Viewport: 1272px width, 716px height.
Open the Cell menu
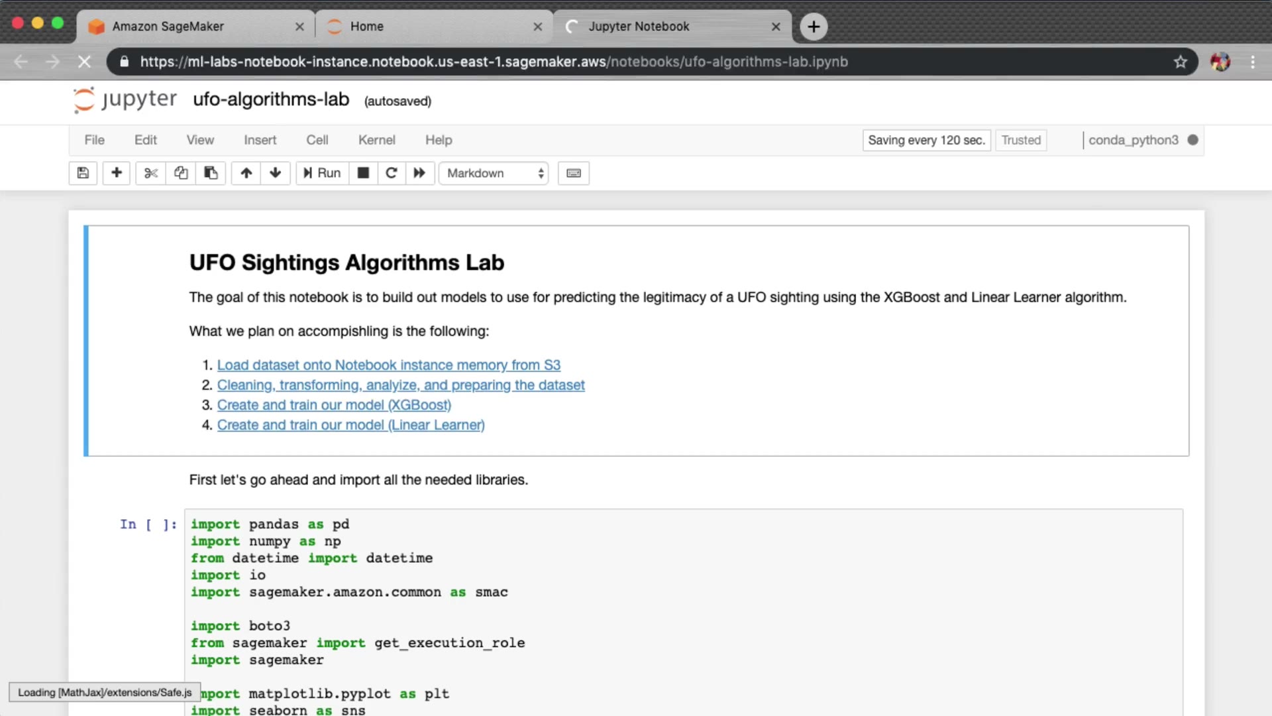click(x=317, y=140)
